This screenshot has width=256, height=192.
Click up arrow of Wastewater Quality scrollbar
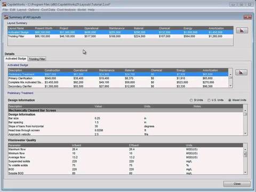(x=245, y=150)
